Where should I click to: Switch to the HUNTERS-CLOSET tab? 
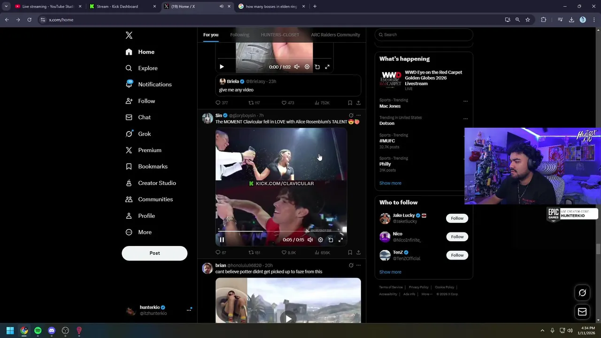[x=280, y=35]
